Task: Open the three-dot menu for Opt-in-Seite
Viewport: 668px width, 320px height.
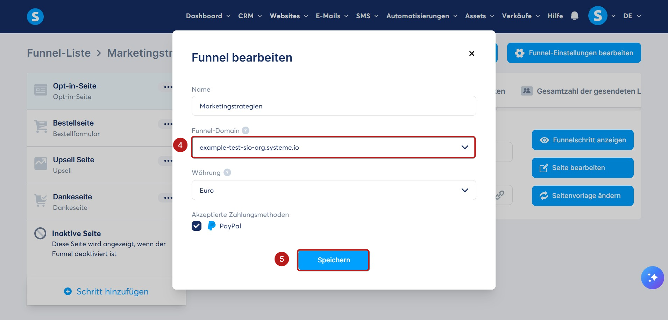Action: tap(168, 87)
